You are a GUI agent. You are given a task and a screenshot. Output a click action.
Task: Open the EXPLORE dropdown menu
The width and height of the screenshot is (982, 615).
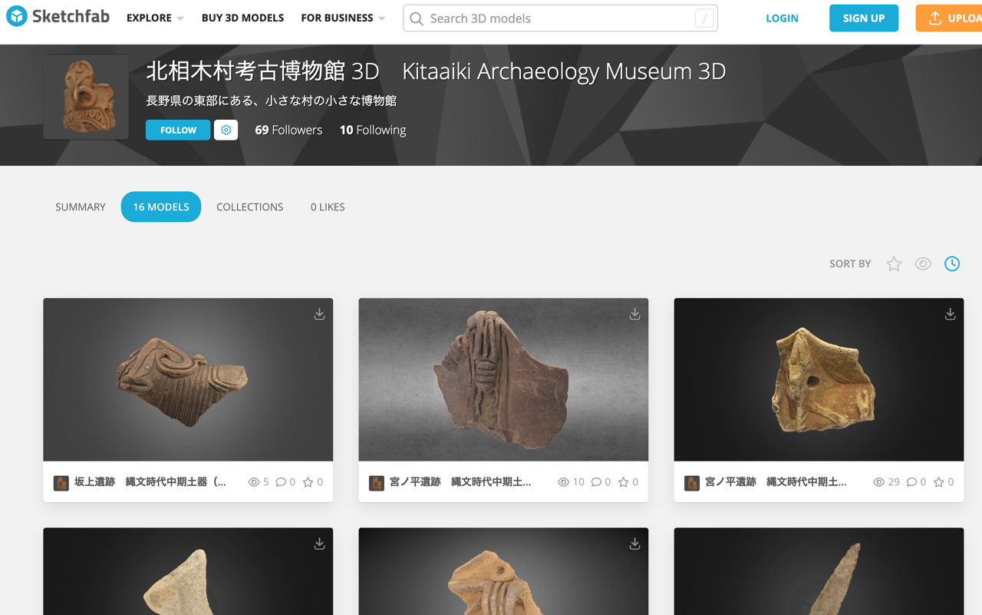point(155,18)
